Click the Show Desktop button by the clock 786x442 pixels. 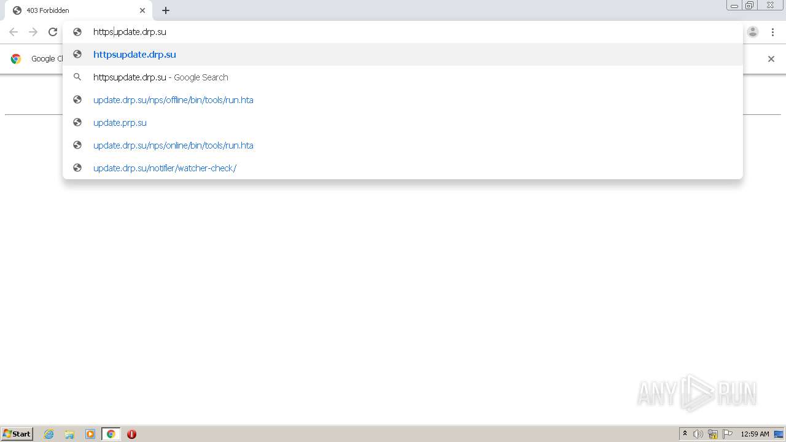(779, 434)
